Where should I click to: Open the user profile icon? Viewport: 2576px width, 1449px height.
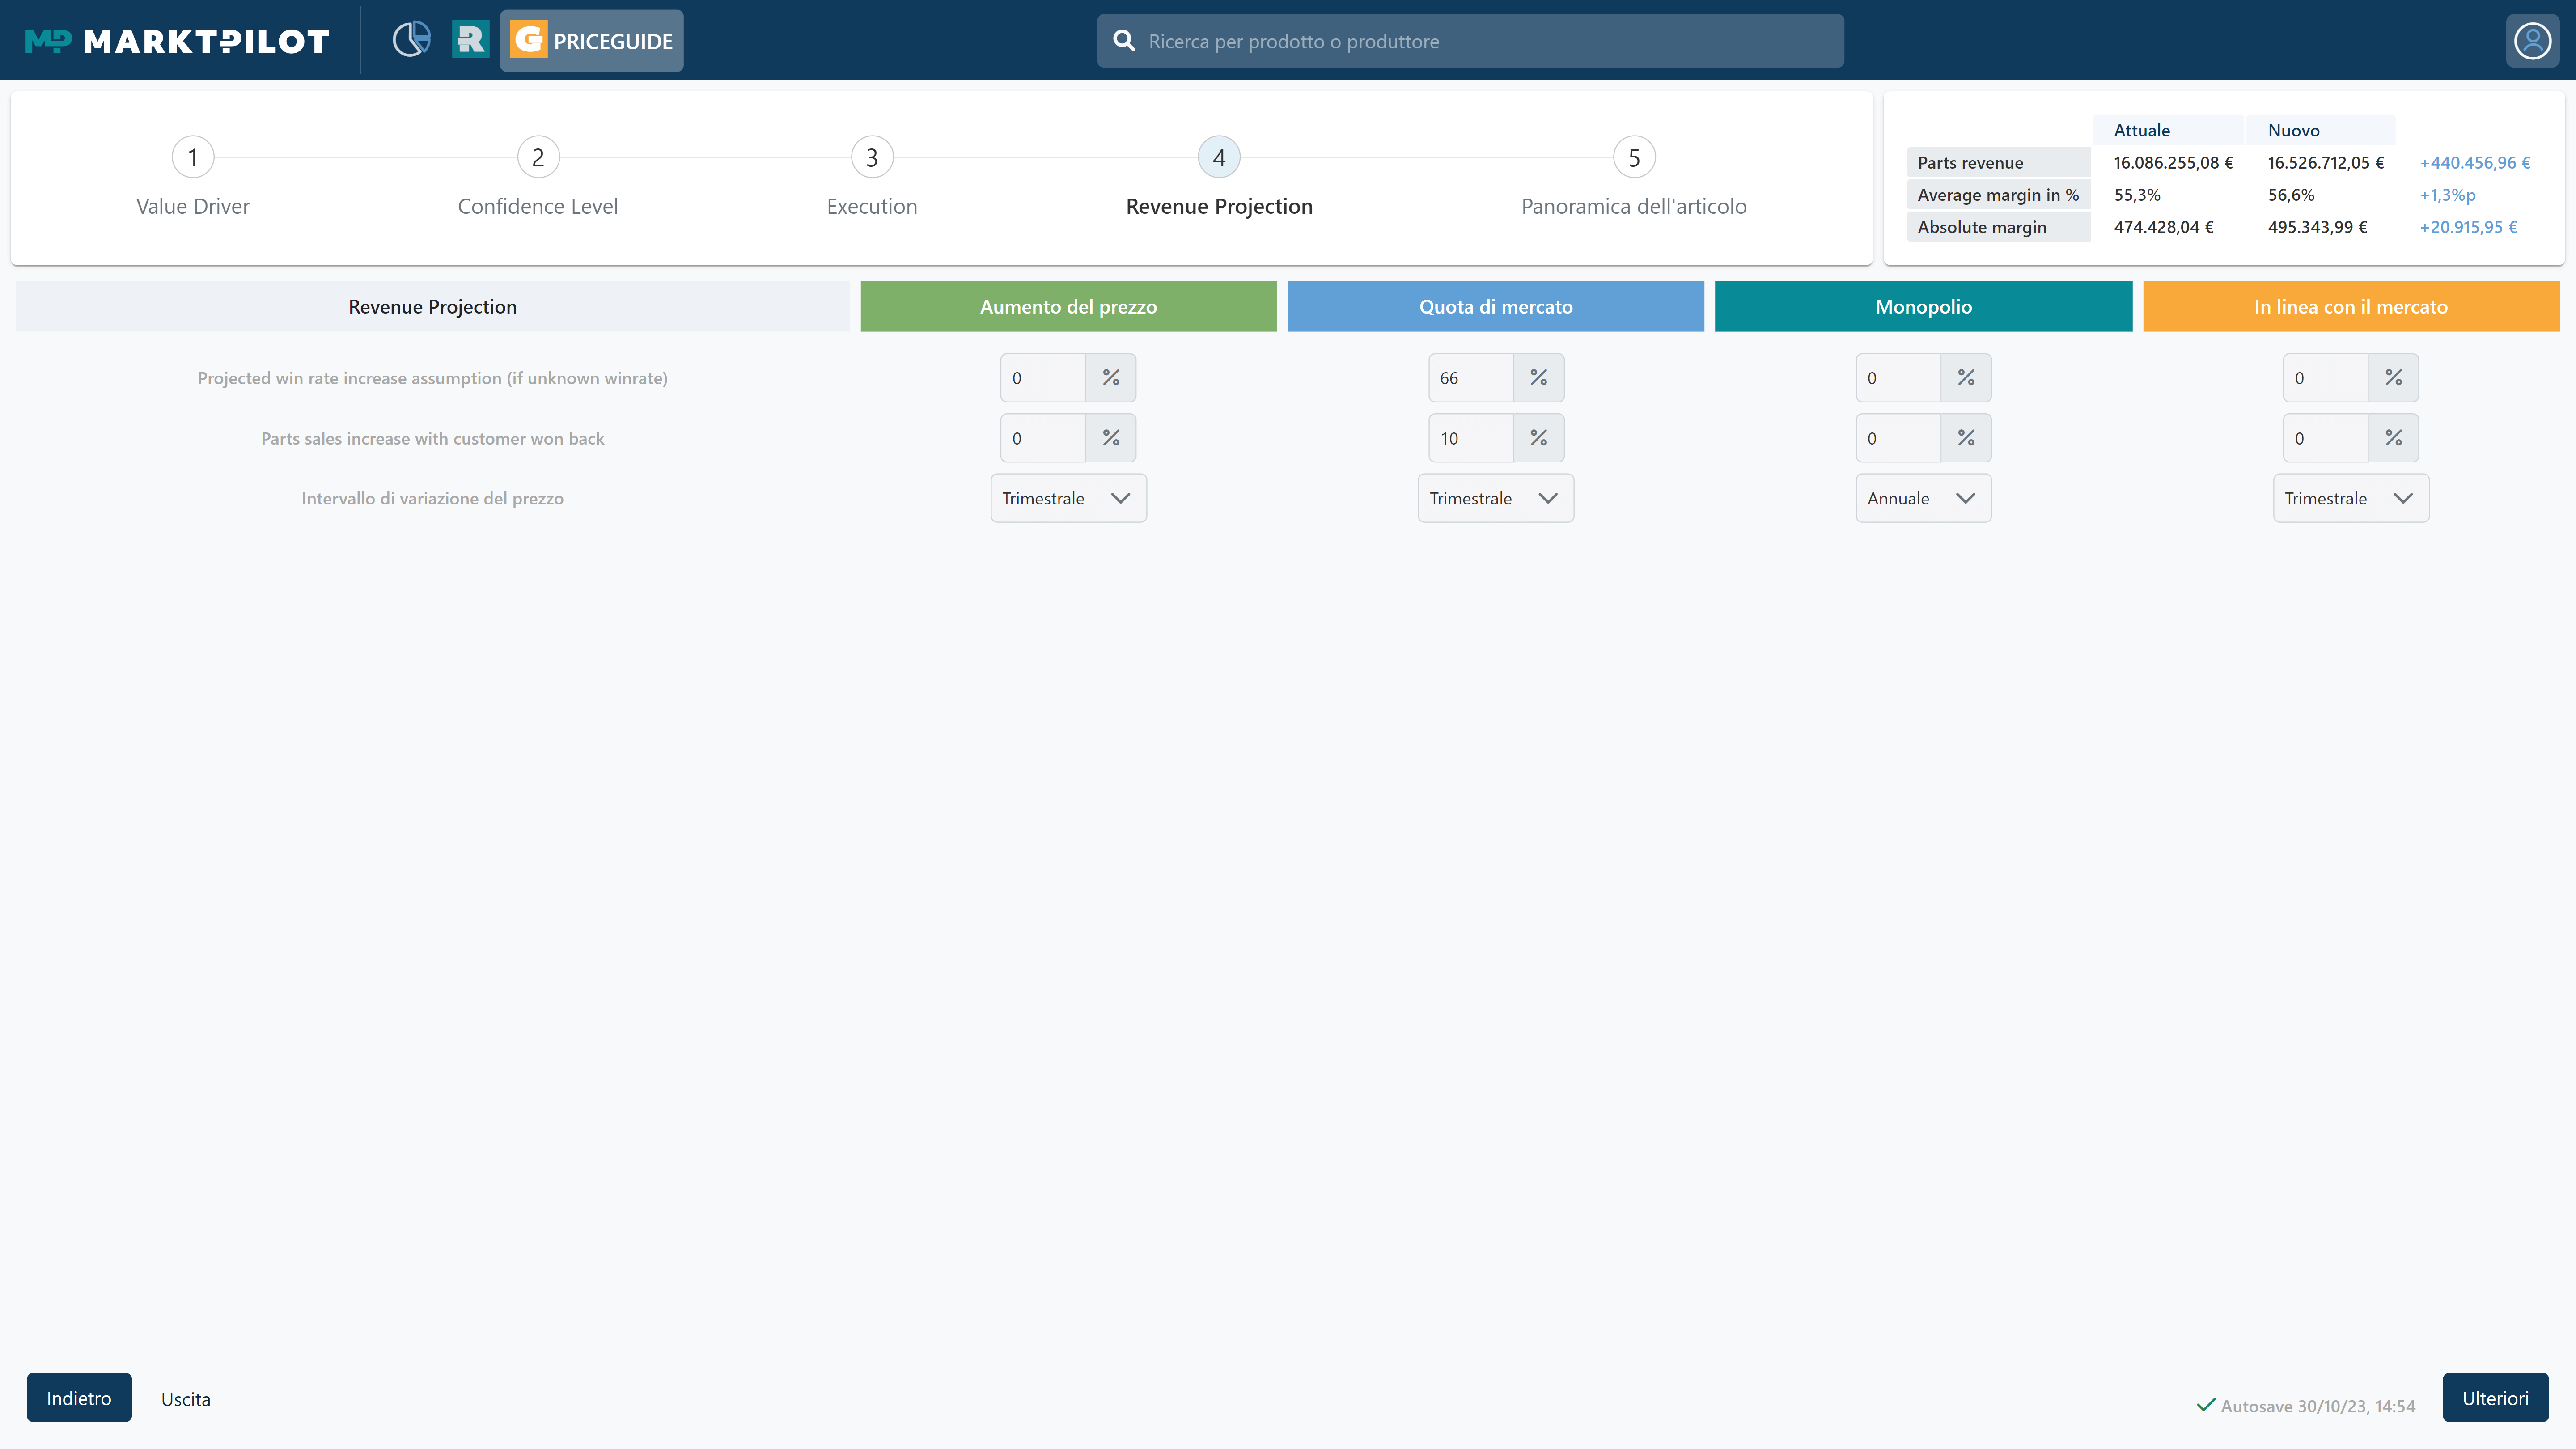pos(2532,41)
